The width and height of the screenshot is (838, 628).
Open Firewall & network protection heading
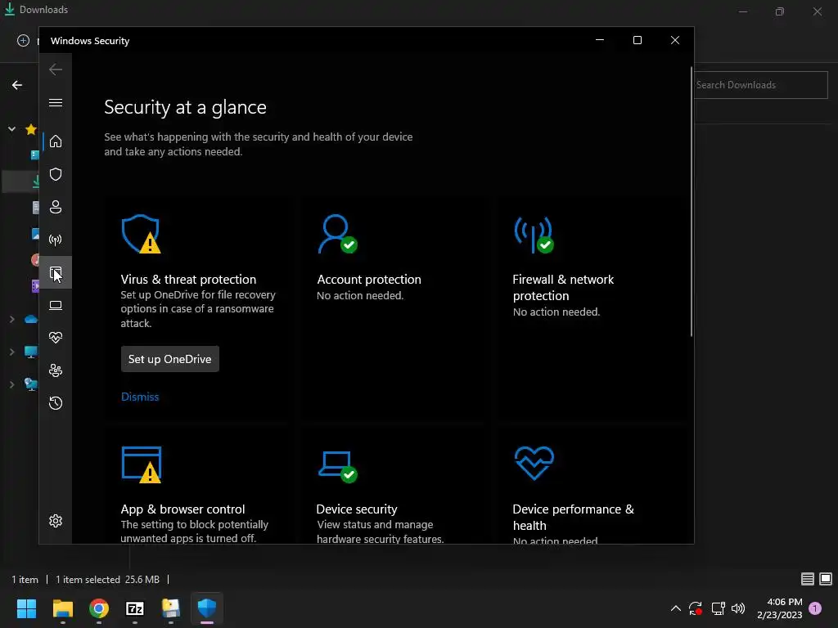(563, 287)
